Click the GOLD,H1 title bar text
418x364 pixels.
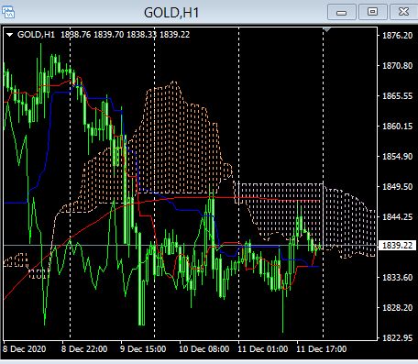(x=171, y=13)
